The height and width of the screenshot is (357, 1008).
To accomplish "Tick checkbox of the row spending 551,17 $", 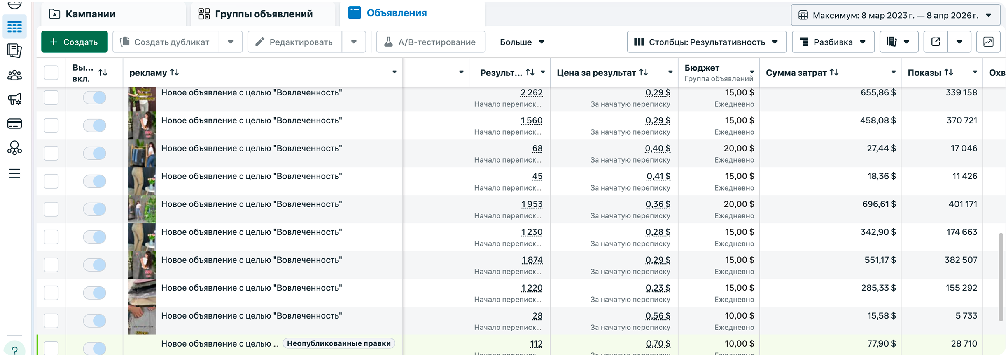I will 51,265.
